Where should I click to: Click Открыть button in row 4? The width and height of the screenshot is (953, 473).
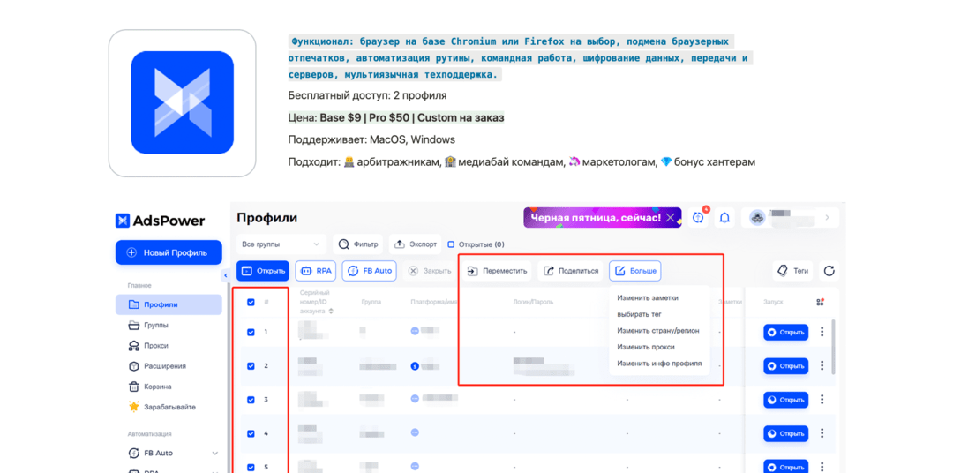[786, 433]
